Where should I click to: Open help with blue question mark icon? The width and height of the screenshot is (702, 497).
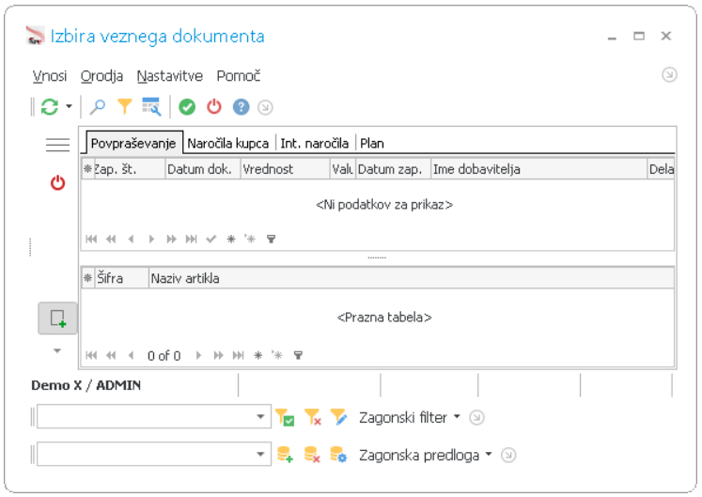click(x=241, y=107)
